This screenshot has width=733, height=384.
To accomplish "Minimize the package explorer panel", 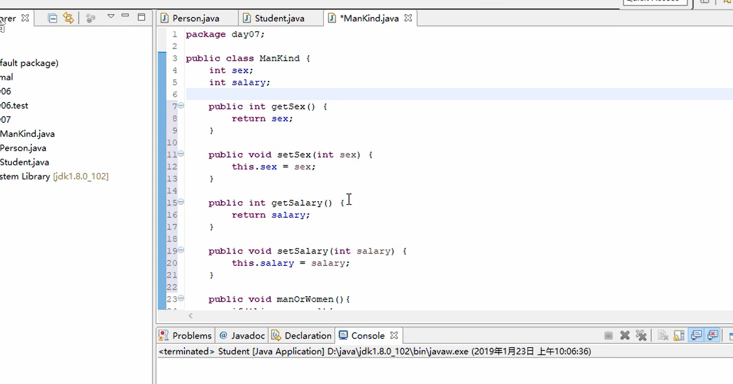I will pos(125,16).
